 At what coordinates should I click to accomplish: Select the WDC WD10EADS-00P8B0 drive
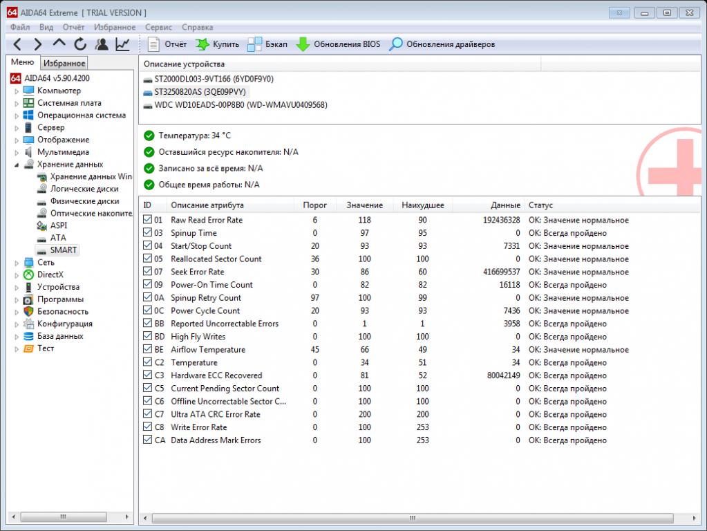pos(241,105)
